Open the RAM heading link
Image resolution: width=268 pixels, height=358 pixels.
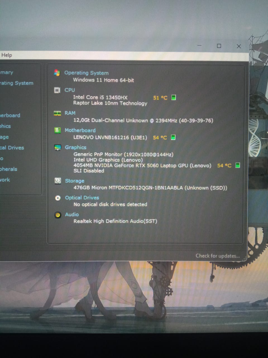[x=70, y=113]
